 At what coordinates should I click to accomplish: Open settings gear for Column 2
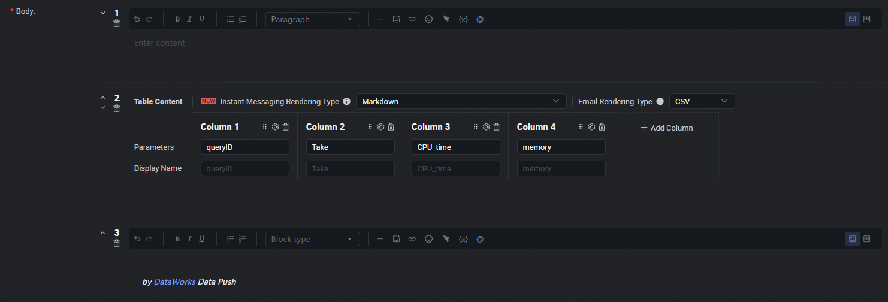(x=380, y=127)
